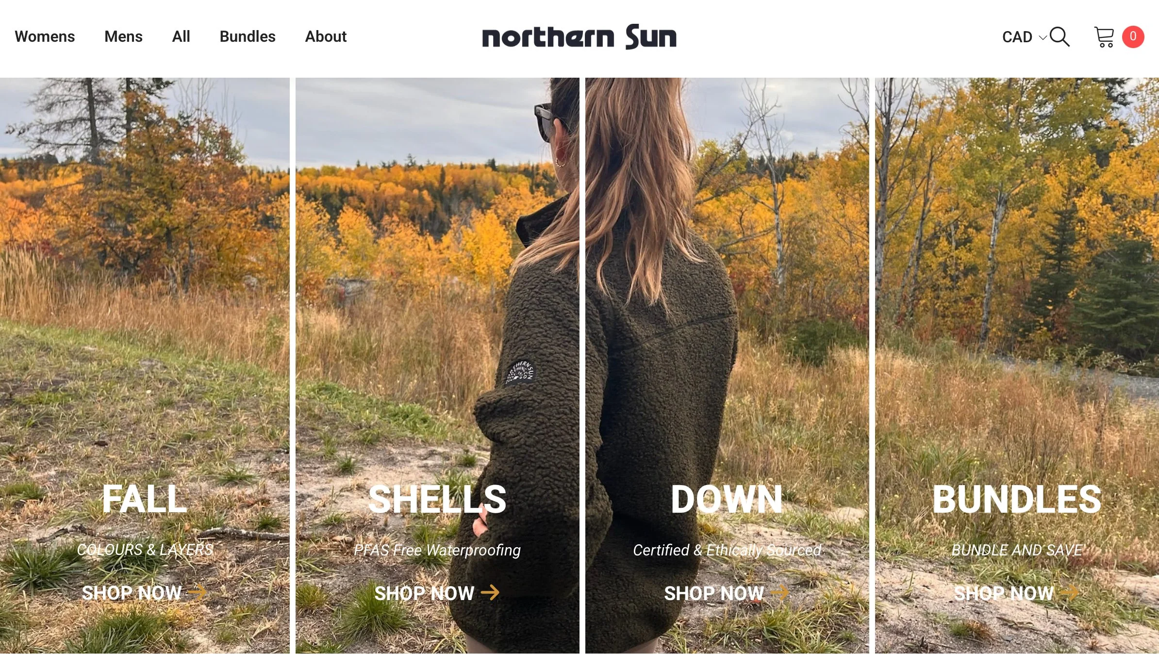Click the arrow beside SHELLS Shop Now
This screenshot has height=654, width=1159.
pyautogui.click(x=490, y=592)
